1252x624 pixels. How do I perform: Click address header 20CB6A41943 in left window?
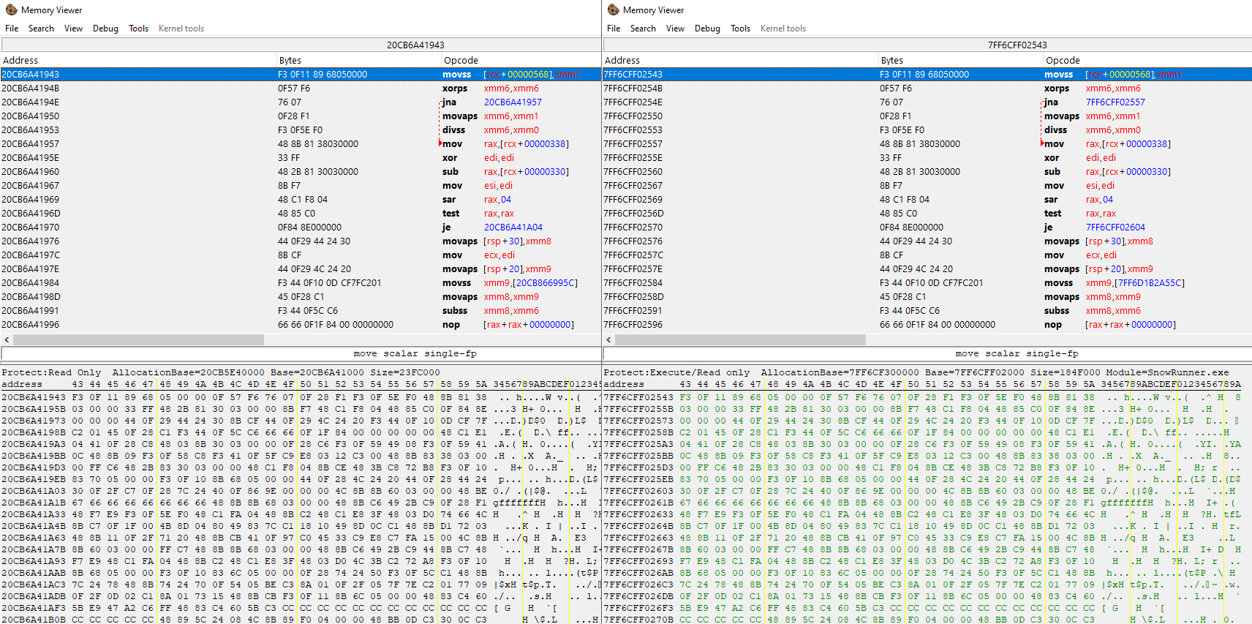(x=415, y=45)
